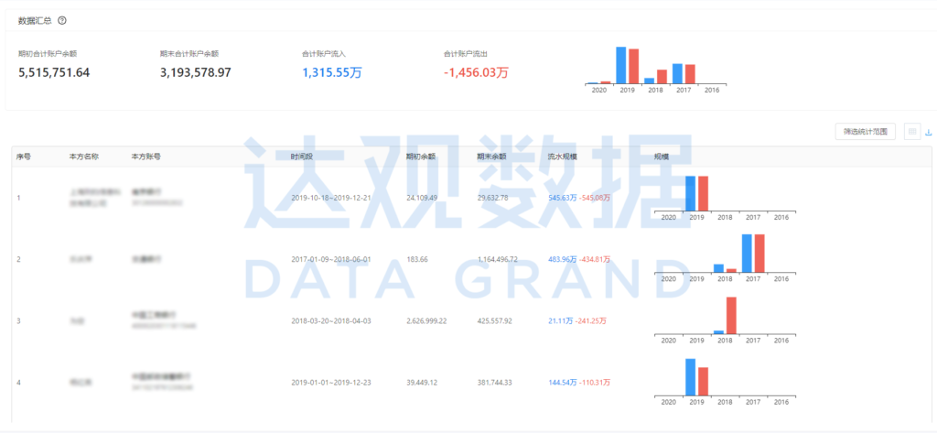This screenshot has height=433, width=937.
Task: Click the tallest blue 2019 bar in summary chart
Action: [x=620, y=65]
